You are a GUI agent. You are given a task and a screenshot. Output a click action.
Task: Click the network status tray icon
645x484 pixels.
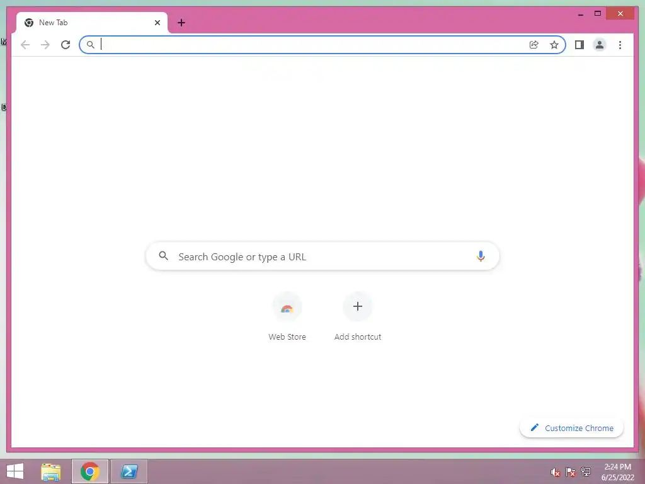tap(586, 473)
